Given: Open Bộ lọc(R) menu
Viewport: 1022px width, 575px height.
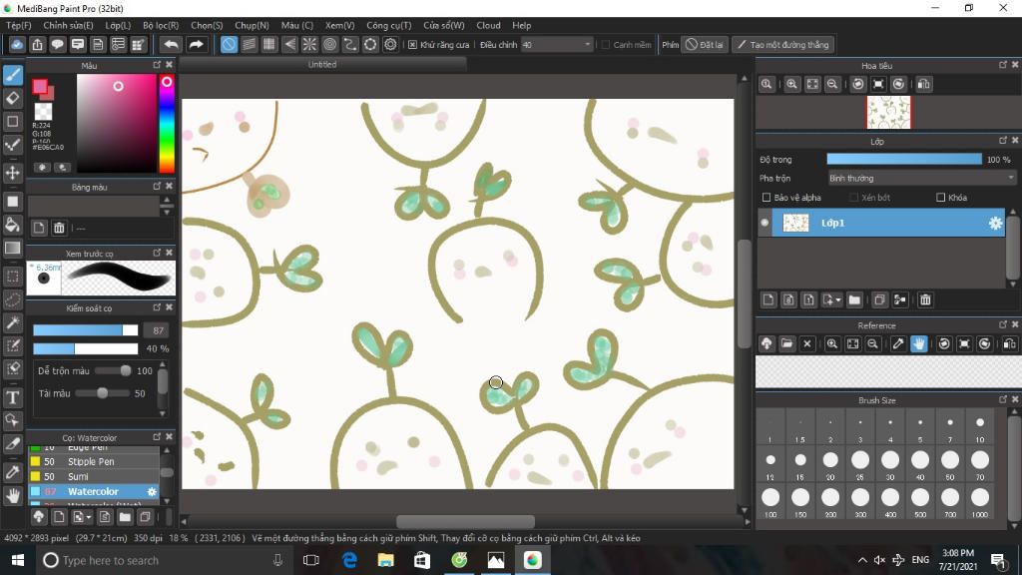Looking at the screenshot, I should click(161, 25).
